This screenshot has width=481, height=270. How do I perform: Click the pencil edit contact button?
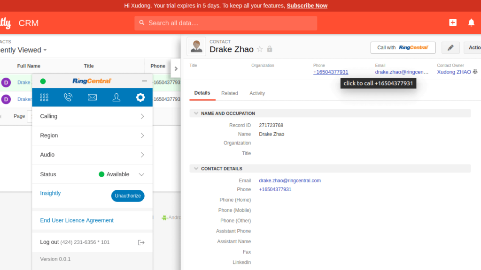tap(450, 48)
